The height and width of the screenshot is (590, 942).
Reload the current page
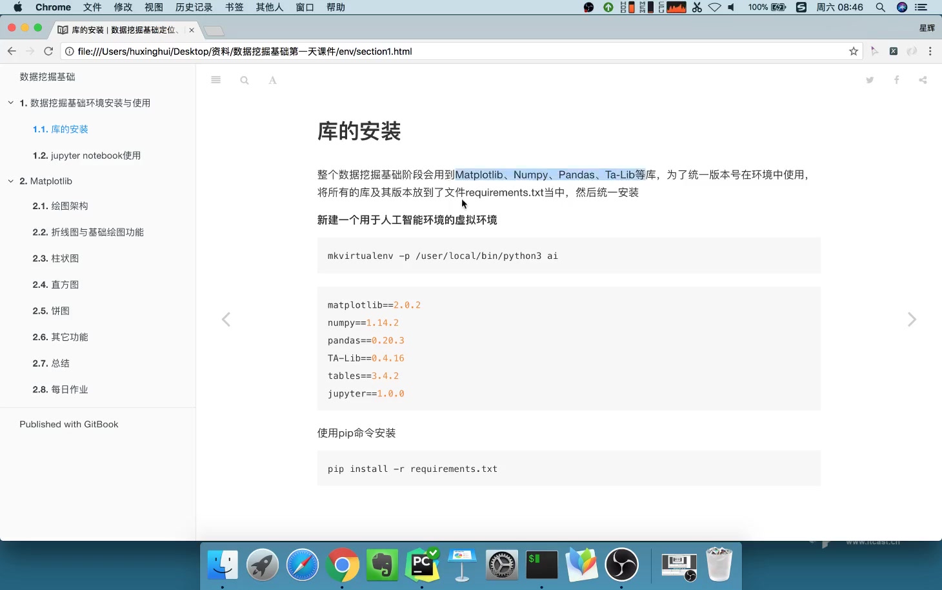click(x=48, y=51)
